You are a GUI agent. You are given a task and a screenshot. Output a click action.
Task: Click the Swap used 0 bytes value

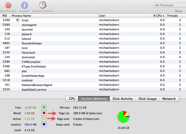click(78, 125)
